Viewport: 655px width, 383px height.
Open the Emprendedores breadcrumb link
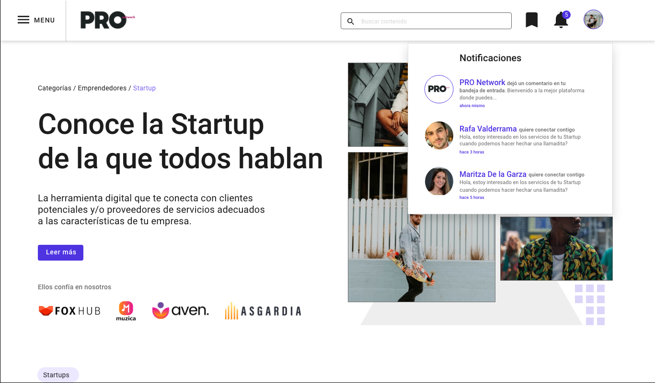[x=102, y=88]
